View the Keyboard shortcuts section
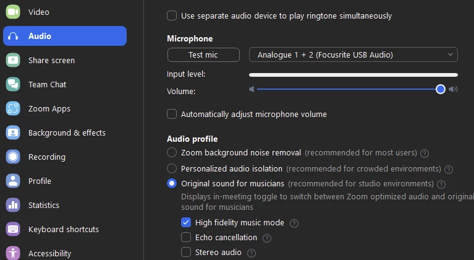Image resolution: width=474 pixels, height=260 pixels. (65, 229)
